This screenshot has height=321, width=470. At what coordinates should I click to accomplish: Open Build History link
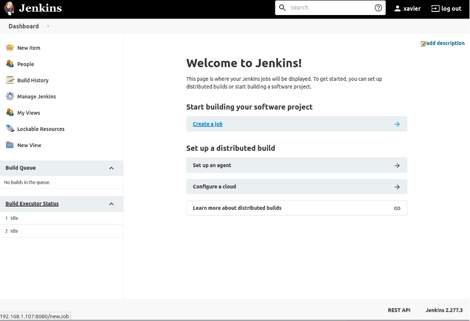pyautogui.click(x=33, y=80)
